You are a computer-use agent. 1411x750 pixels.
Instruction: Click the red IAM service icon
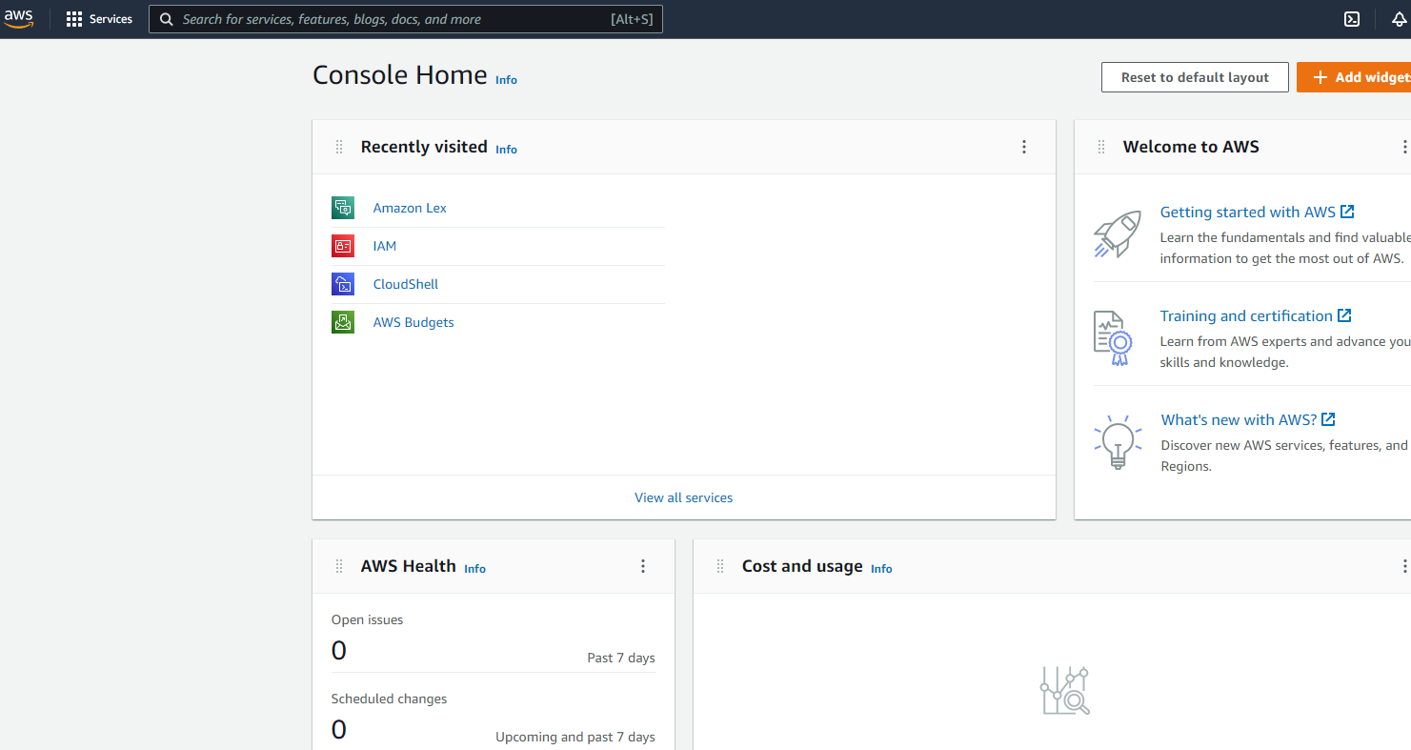pyautogui.click(x=343, y=246)
